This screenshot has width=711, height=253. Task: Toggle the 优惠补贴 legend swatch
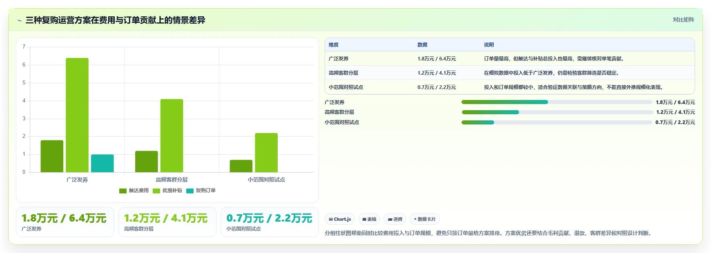156,191
